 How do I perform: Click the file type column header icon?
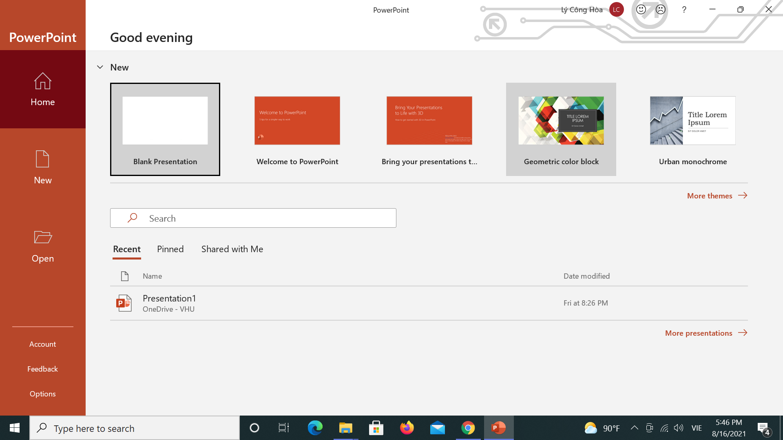[x=125, y=276]
